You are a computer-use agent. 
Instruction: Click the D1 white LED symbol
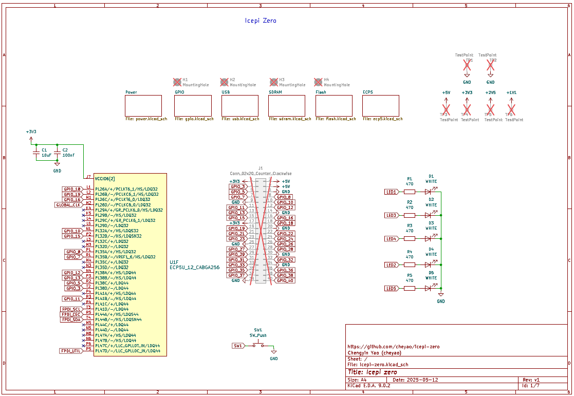click(x=428, y=192)
